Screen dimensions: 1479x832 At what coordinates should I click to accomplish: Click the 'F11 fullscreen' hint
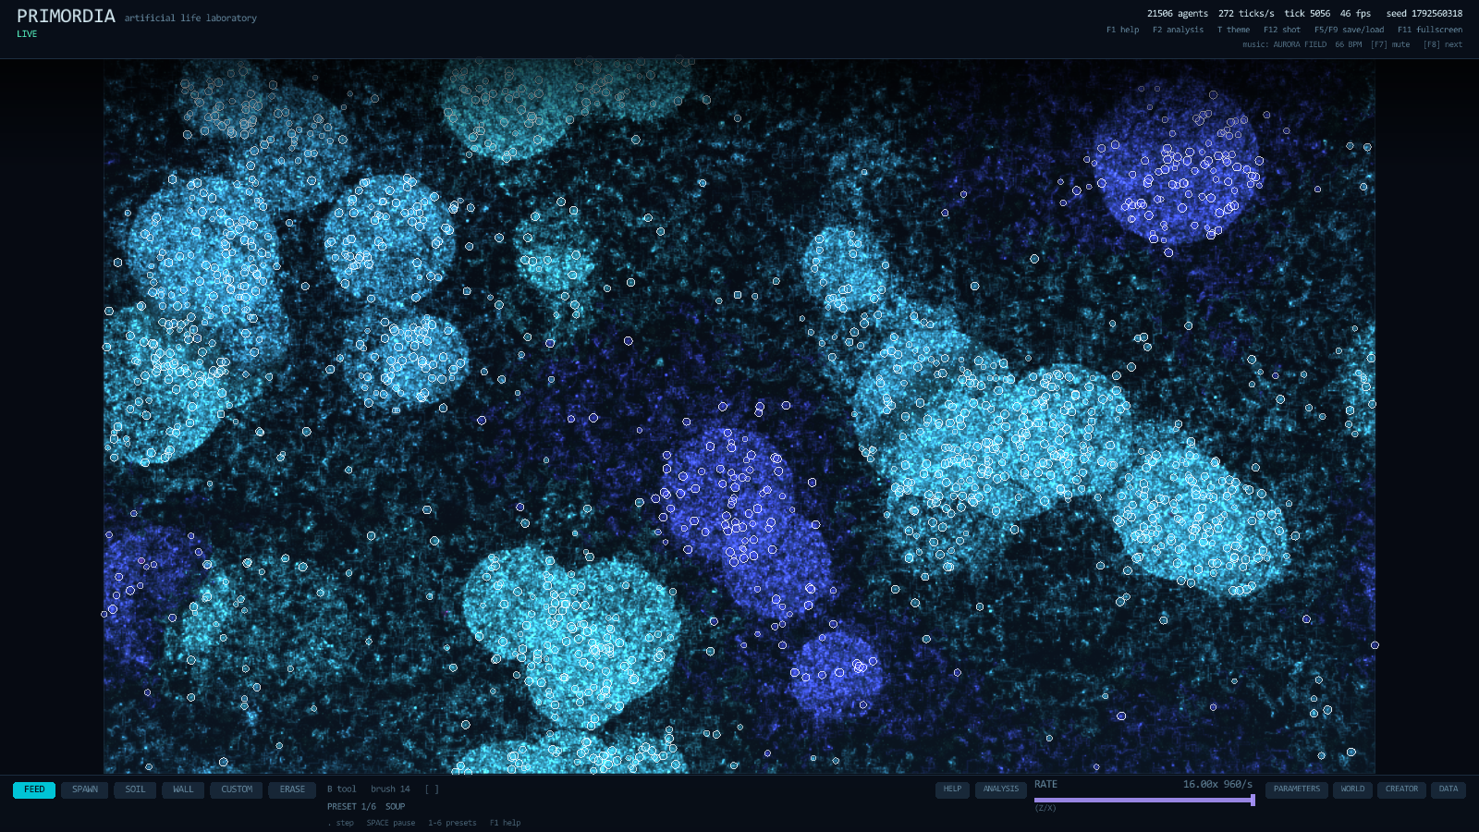[1430, 30]
